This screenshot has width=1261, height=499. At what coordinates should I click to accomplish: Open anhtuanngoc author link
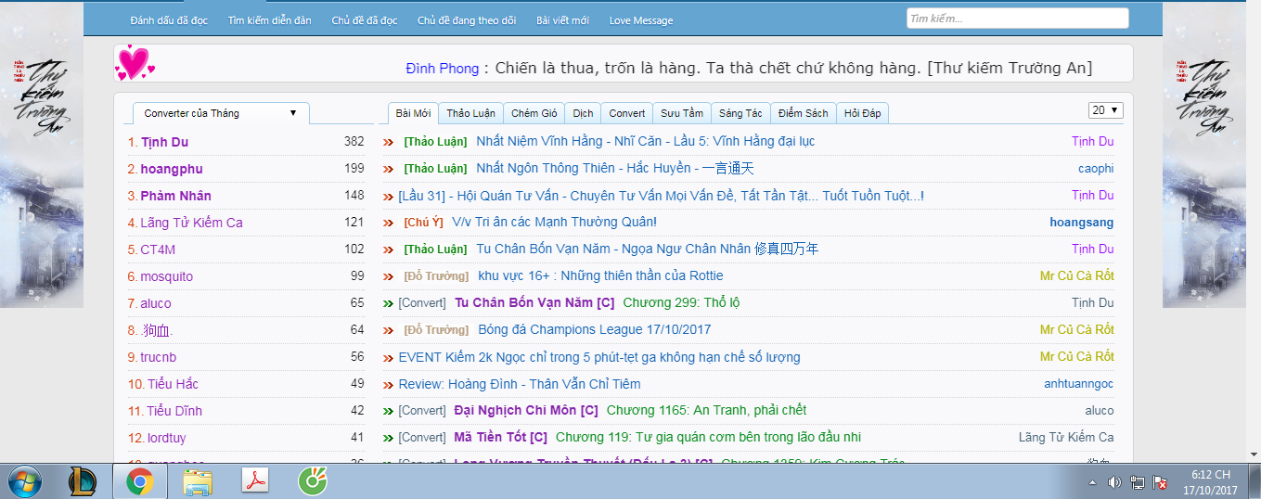[x=1079, y=384]
